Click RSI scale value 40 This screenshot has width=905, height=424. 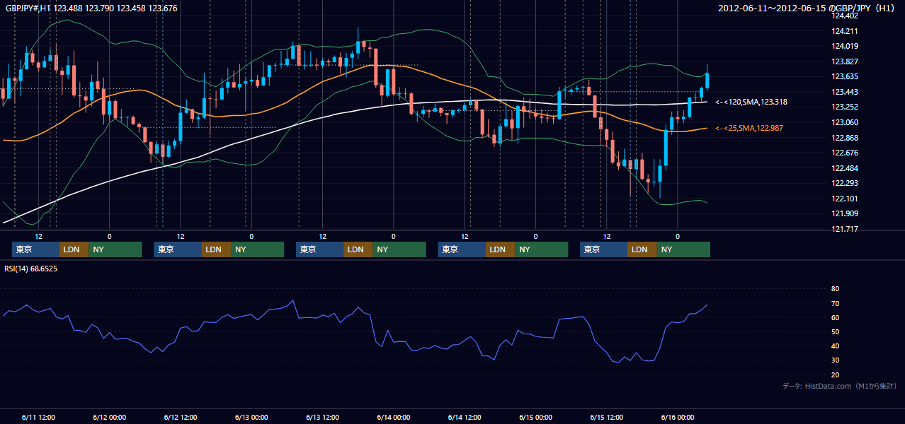point(835,346)
